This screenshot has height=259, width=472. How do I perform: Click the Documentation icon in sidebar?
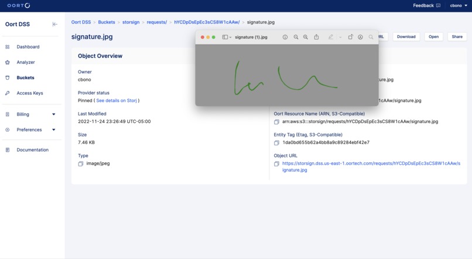(8, 149)
